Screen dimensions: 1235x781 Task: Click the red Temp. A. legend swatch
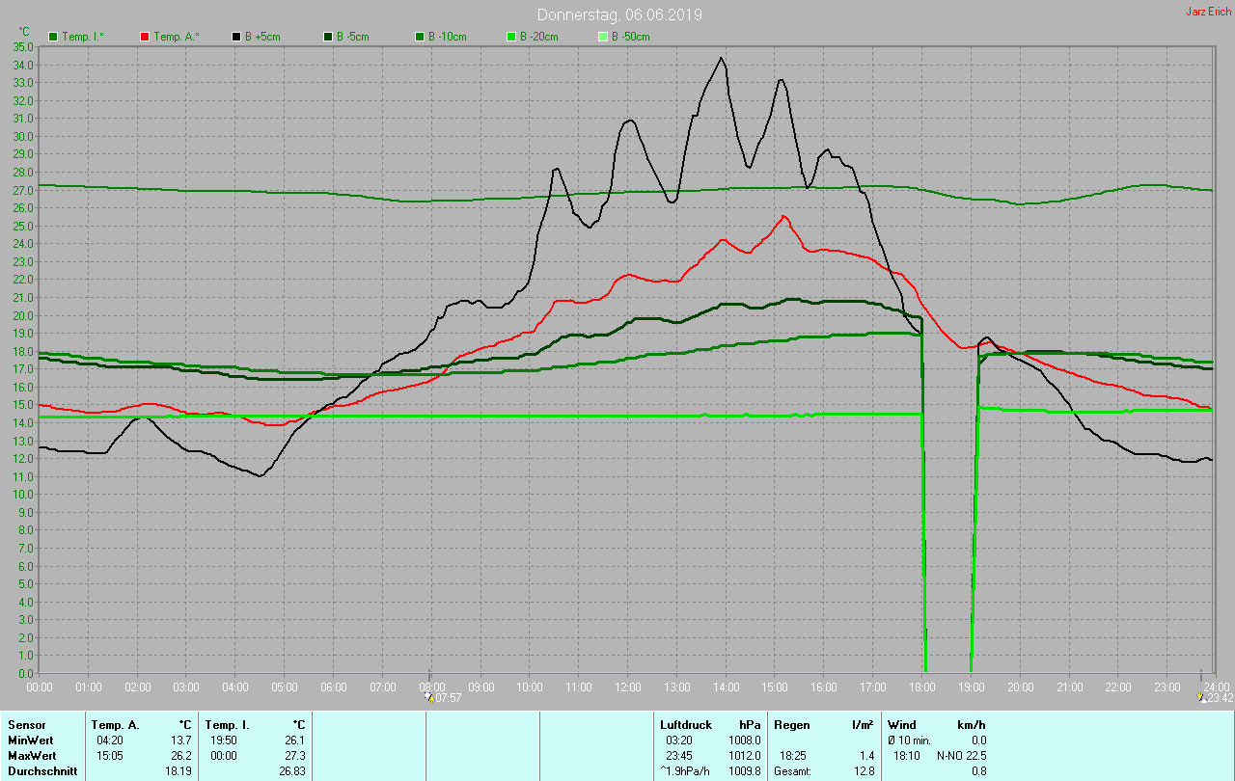pos(145,37)
